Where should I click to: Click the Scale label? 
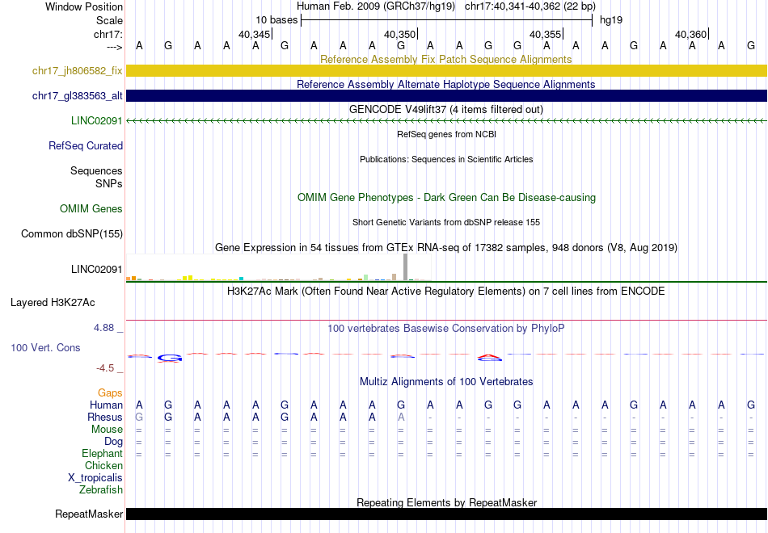[x=109, y=20]
